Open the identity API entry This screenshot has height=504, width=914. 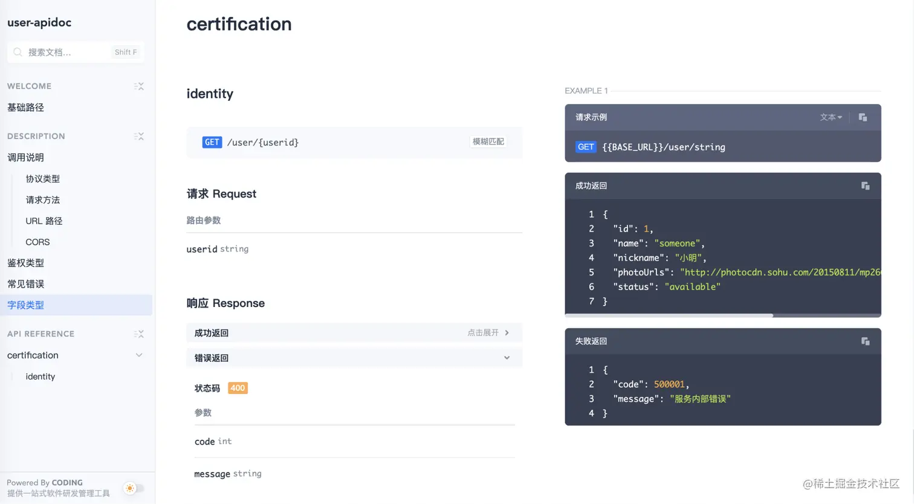(x=40, y=376)
